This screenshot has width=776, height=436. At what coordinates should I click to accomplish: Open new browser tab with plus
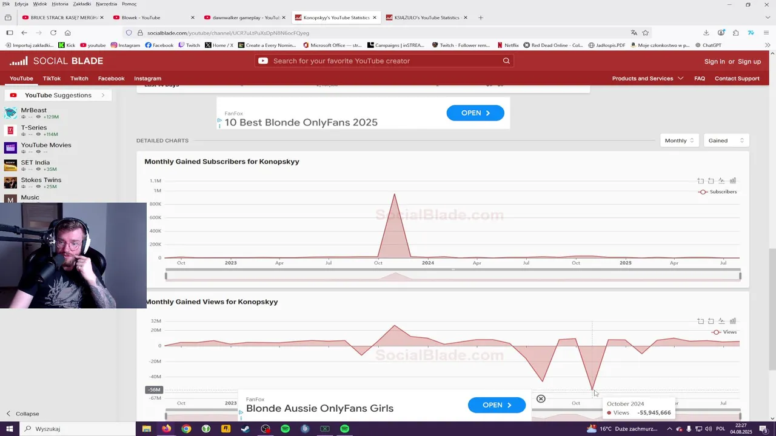click(x=480, y=18)
